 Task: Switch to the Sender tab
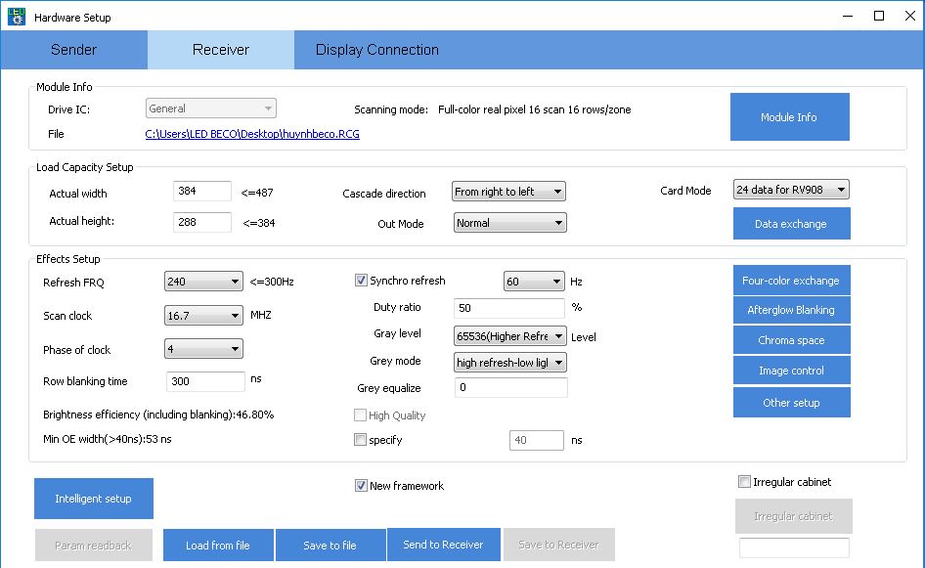point(73,50)
